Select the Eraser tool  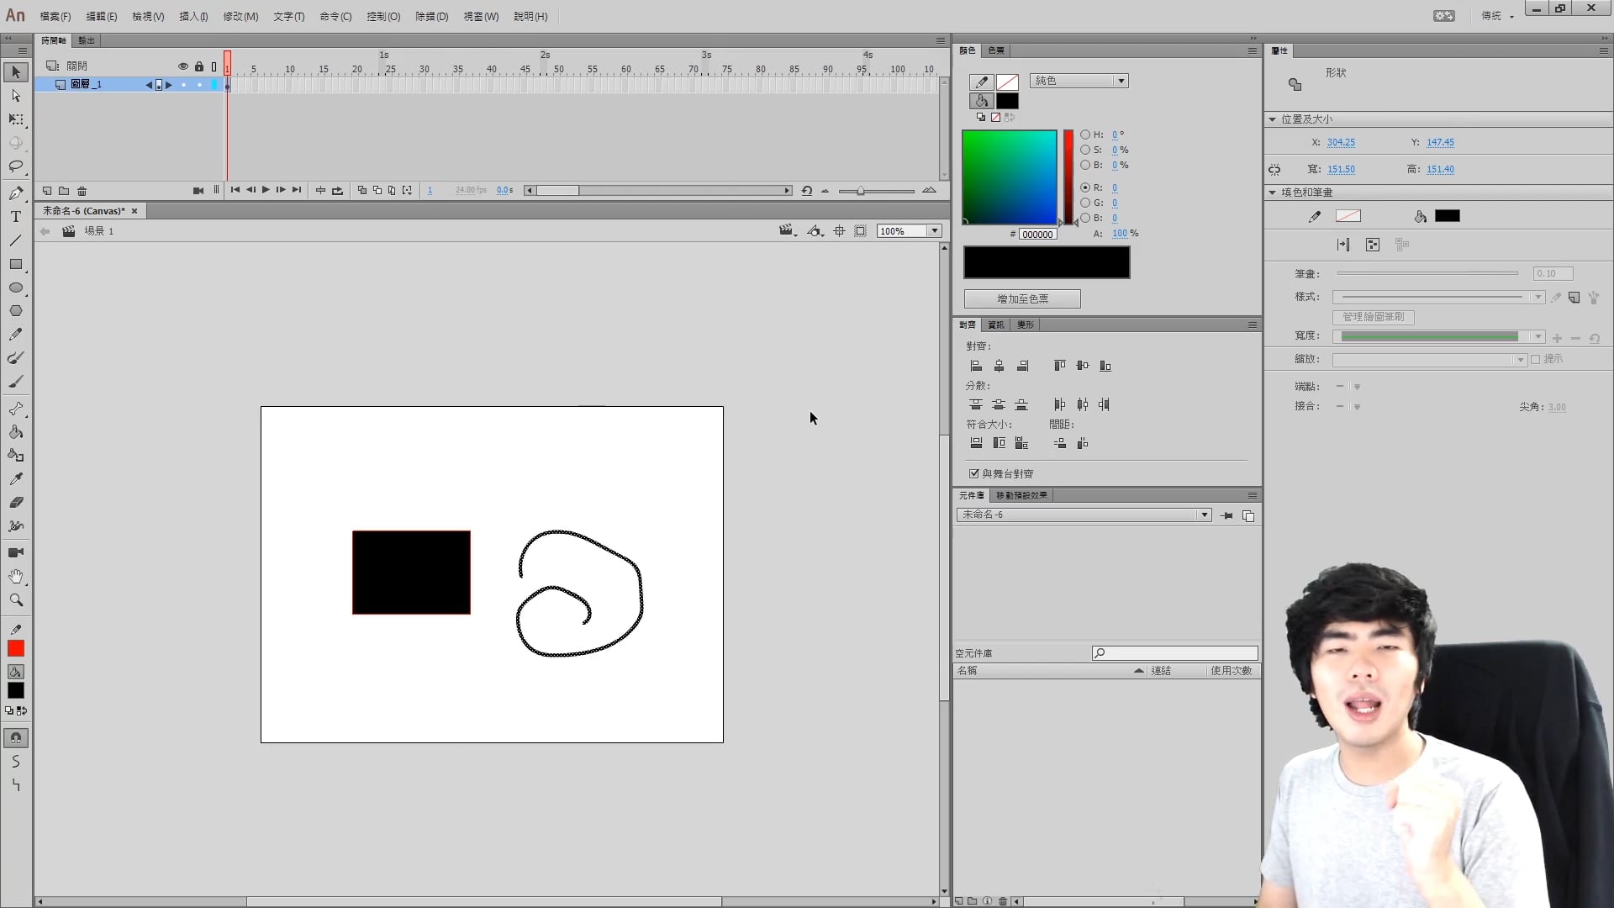pos(15,502)
